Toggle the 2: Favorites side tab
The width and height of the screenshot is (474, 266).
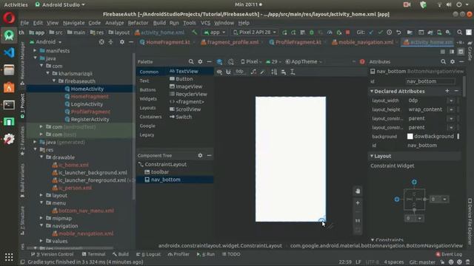pos(22,140)
